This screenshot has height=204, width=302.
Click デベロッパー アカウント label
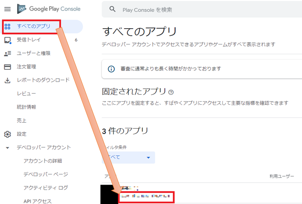coord(44,148)
